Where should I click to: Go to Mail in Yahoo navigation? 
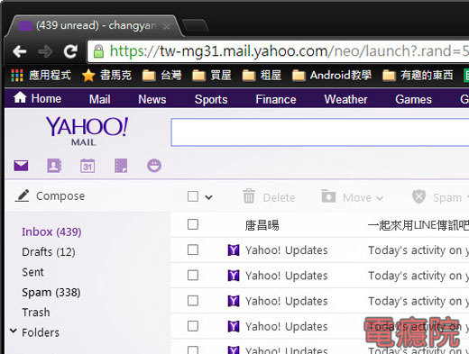pyautogui.click(x=100, y=99)
